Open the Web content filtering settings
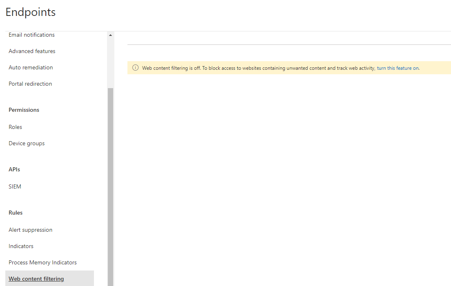 [x=36, y=278]
